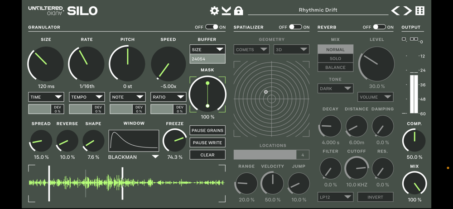Open the DARK tone dropdown
Screen dimensions: 453x209
pos(335,88)
